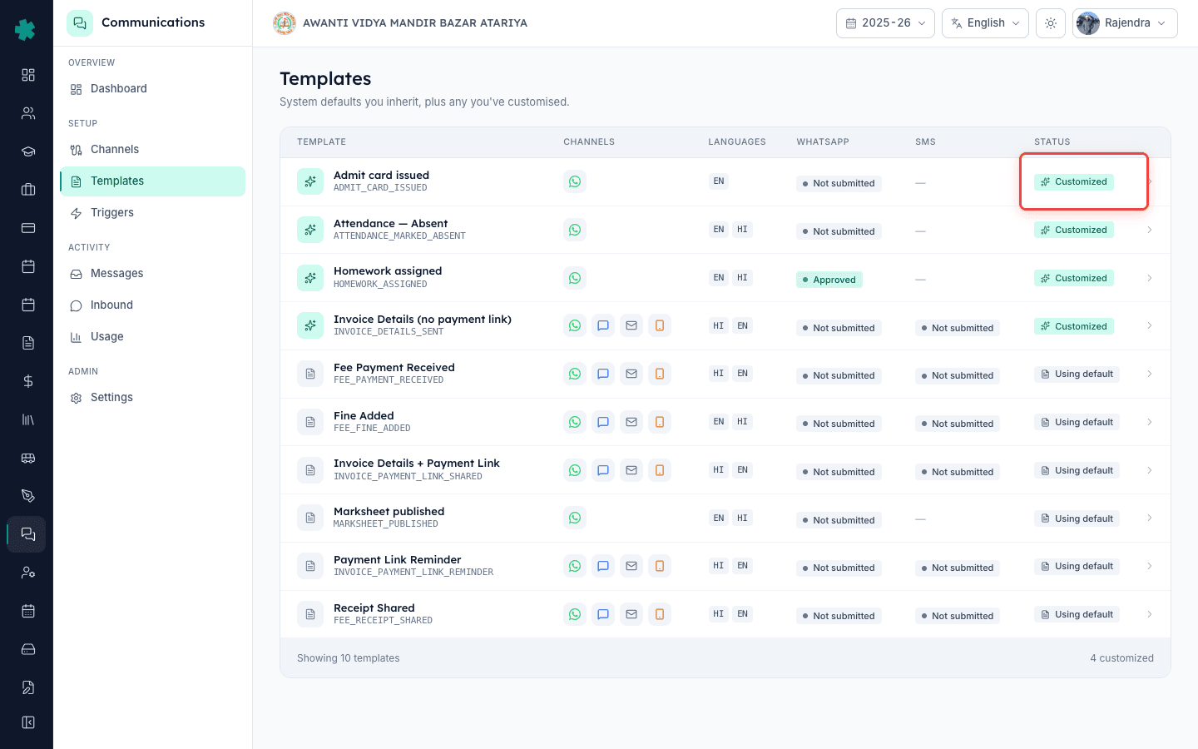This screenshot has width=1198, height=749.
Task: Click the Approved badge for Homework assigned
Action: coord(829,280)
